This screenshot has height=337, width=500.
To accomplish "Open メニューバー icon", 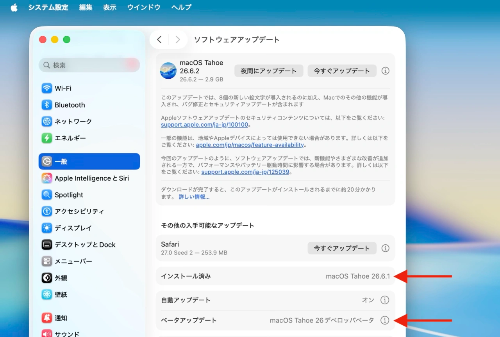I will coord(47,261).
